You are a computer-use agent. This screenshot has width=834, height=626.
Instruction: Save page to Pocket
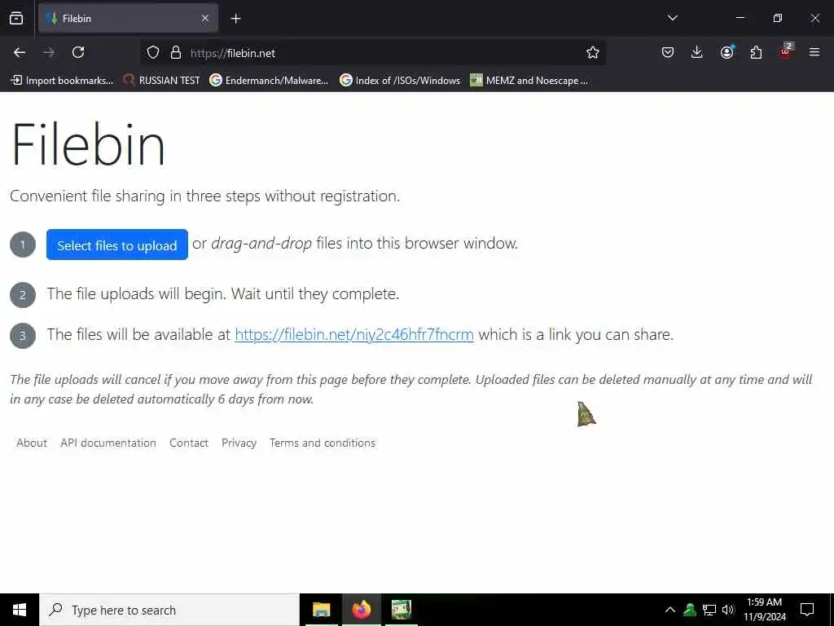coord(668,52)
